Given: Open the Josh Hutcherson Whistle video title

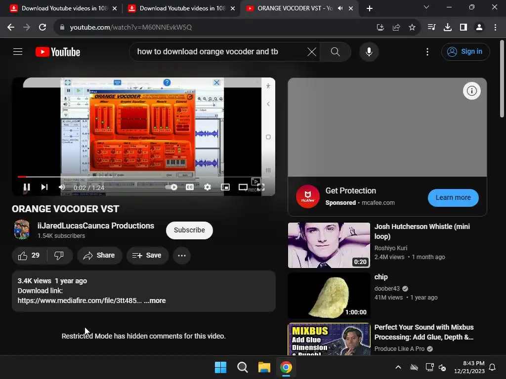Looking at the screenshot, I should 422,231.
